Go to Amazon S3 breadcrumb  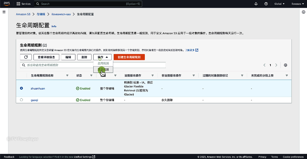(x=23, y=14)
